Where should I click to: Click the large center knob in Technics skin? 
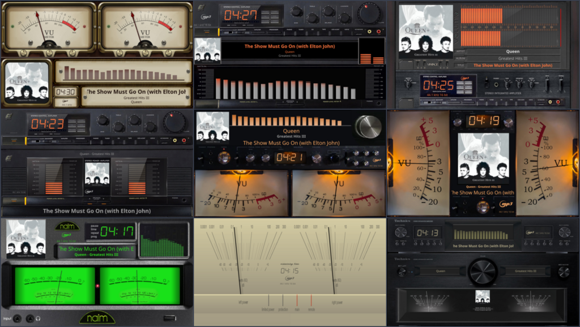point(483,272)
